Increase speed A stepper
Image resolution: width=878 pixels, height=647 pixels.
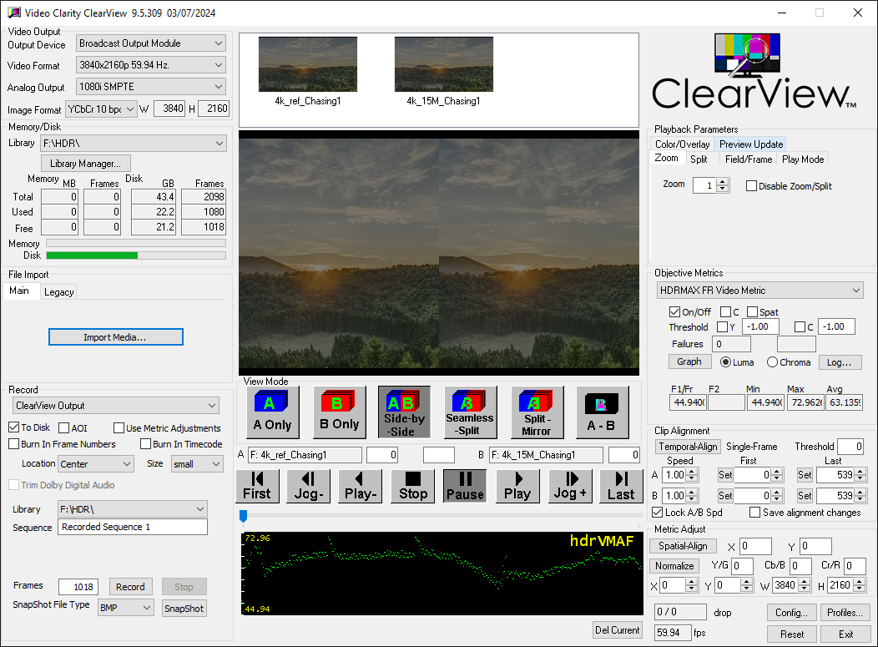(x=692, y=472)
